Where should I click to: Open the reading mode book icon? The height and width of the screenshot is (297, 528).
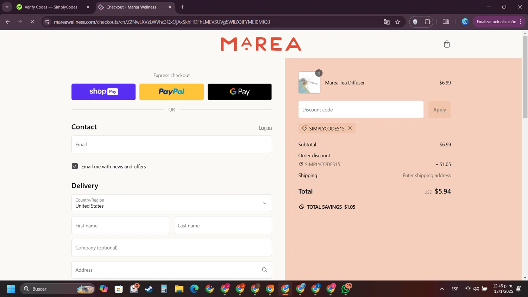(x=446, y=22)
